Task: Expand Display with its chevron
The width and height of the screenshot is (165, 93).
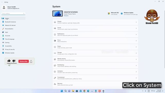Action: click(136, 22)
